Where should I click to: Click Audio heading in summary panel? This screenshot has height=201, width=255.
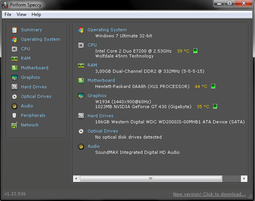[x=94, y=146]
